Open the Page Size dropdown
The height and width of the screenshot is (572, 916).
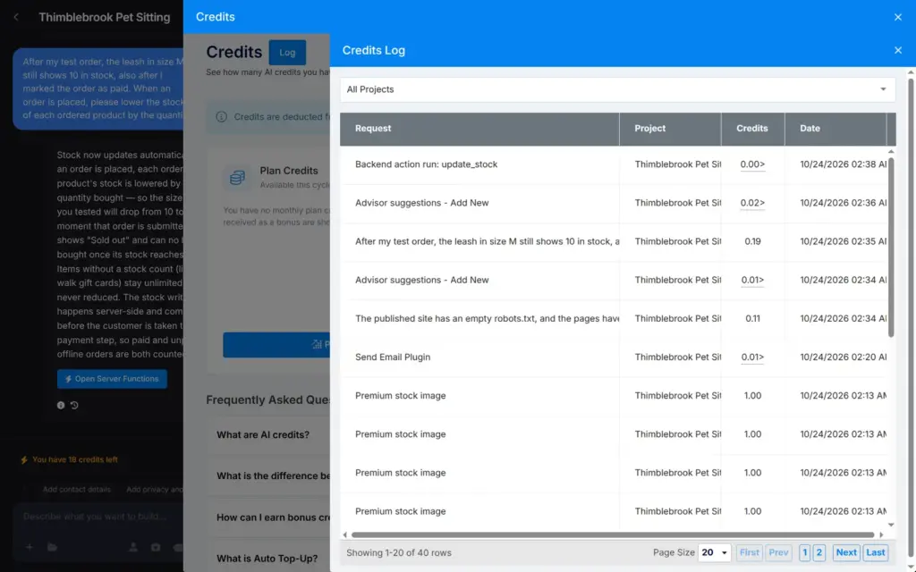click(x=715, y=552)
